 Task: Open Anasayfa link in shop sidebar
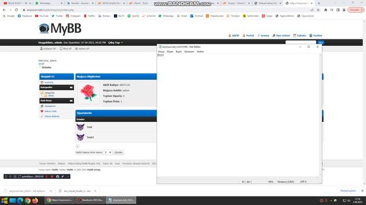point(49,83)
